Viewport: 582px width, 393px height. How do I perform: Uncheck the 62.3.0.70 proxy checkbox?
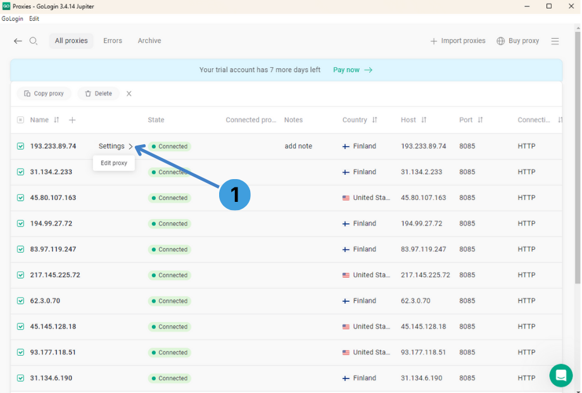tap(20, 301)
